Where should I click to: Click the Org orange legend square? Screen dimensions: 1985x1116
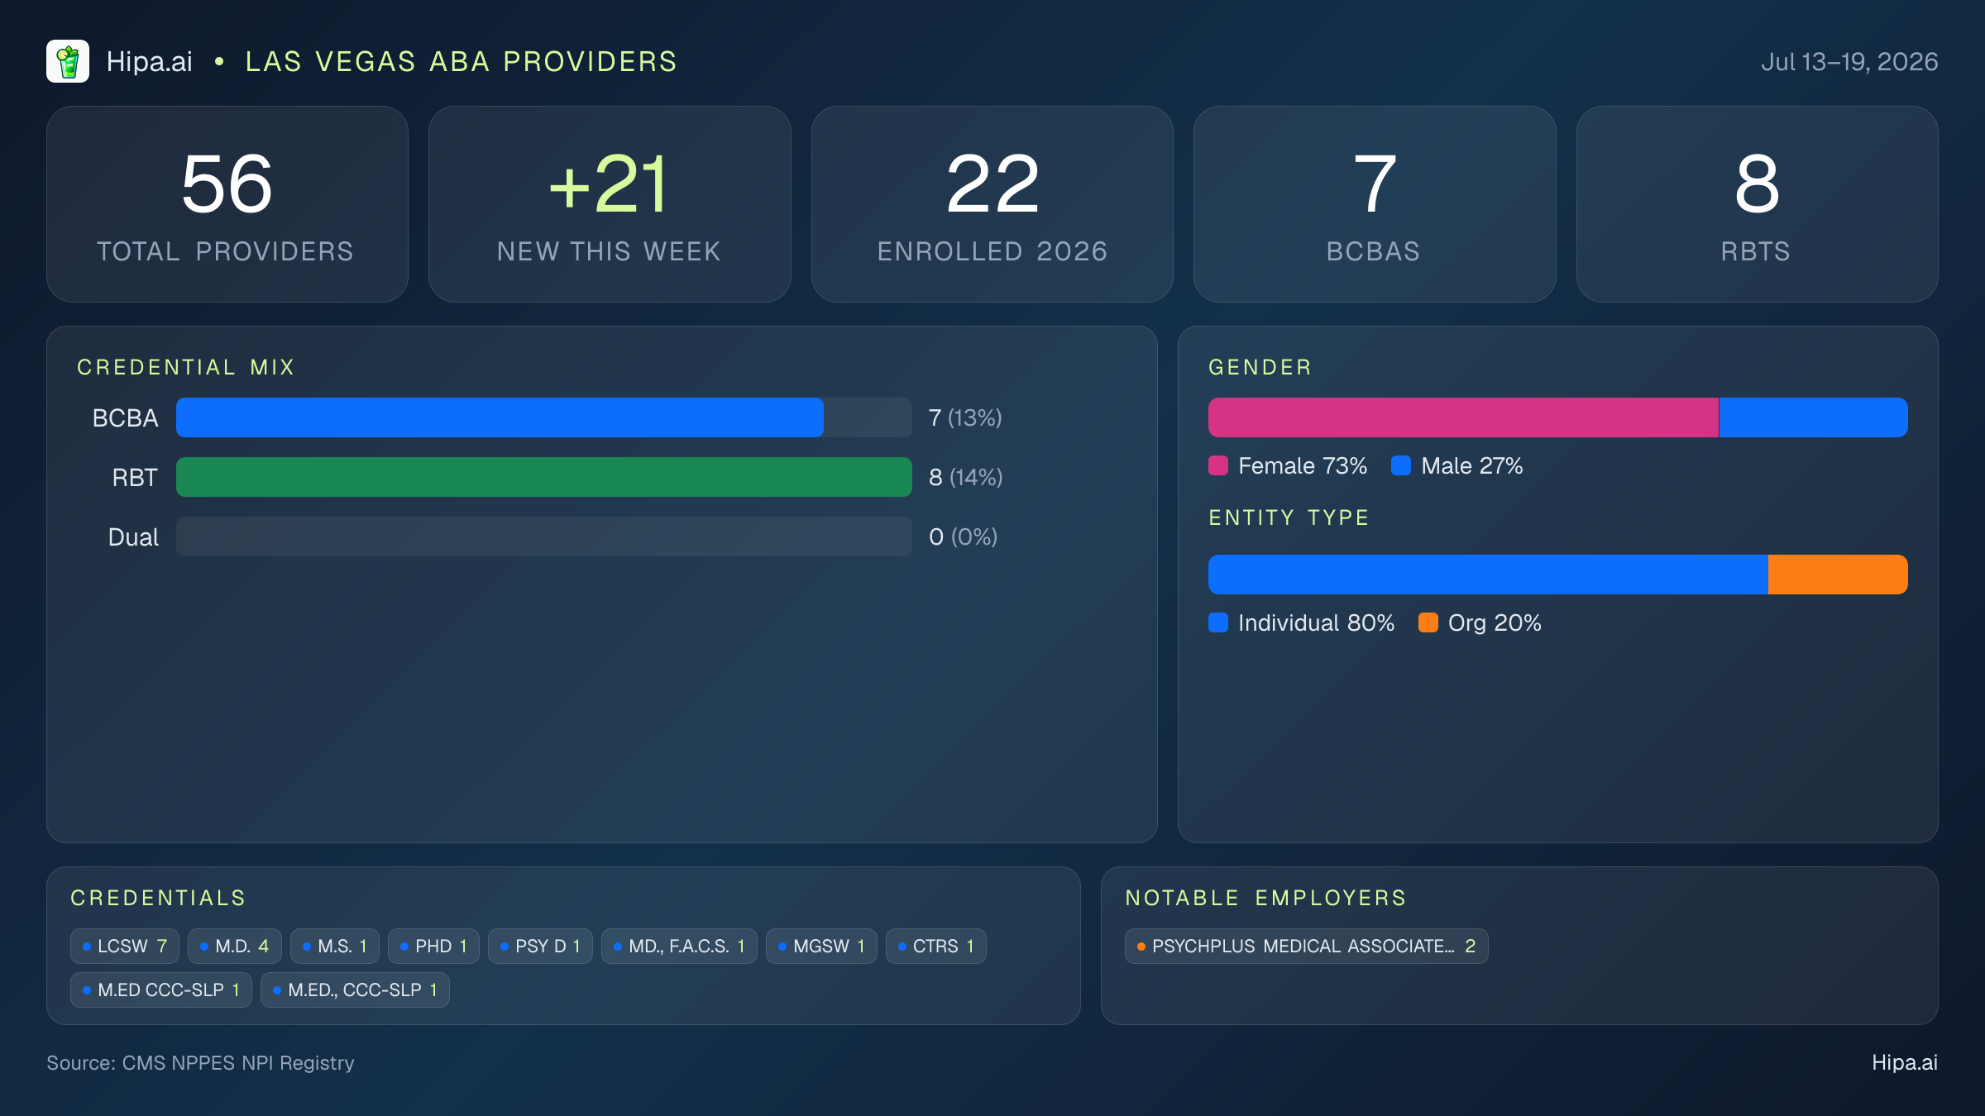1428,622
